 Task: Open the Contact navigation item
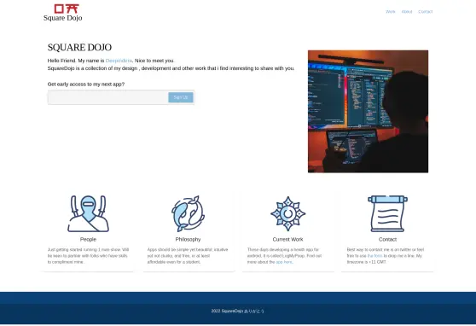pyautogui.click(x=426, y=12)
